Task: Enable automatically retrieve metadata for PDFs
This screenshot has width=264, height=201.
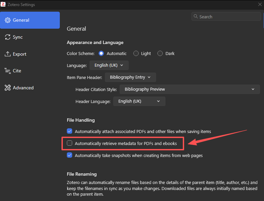Action: [70, 143]
